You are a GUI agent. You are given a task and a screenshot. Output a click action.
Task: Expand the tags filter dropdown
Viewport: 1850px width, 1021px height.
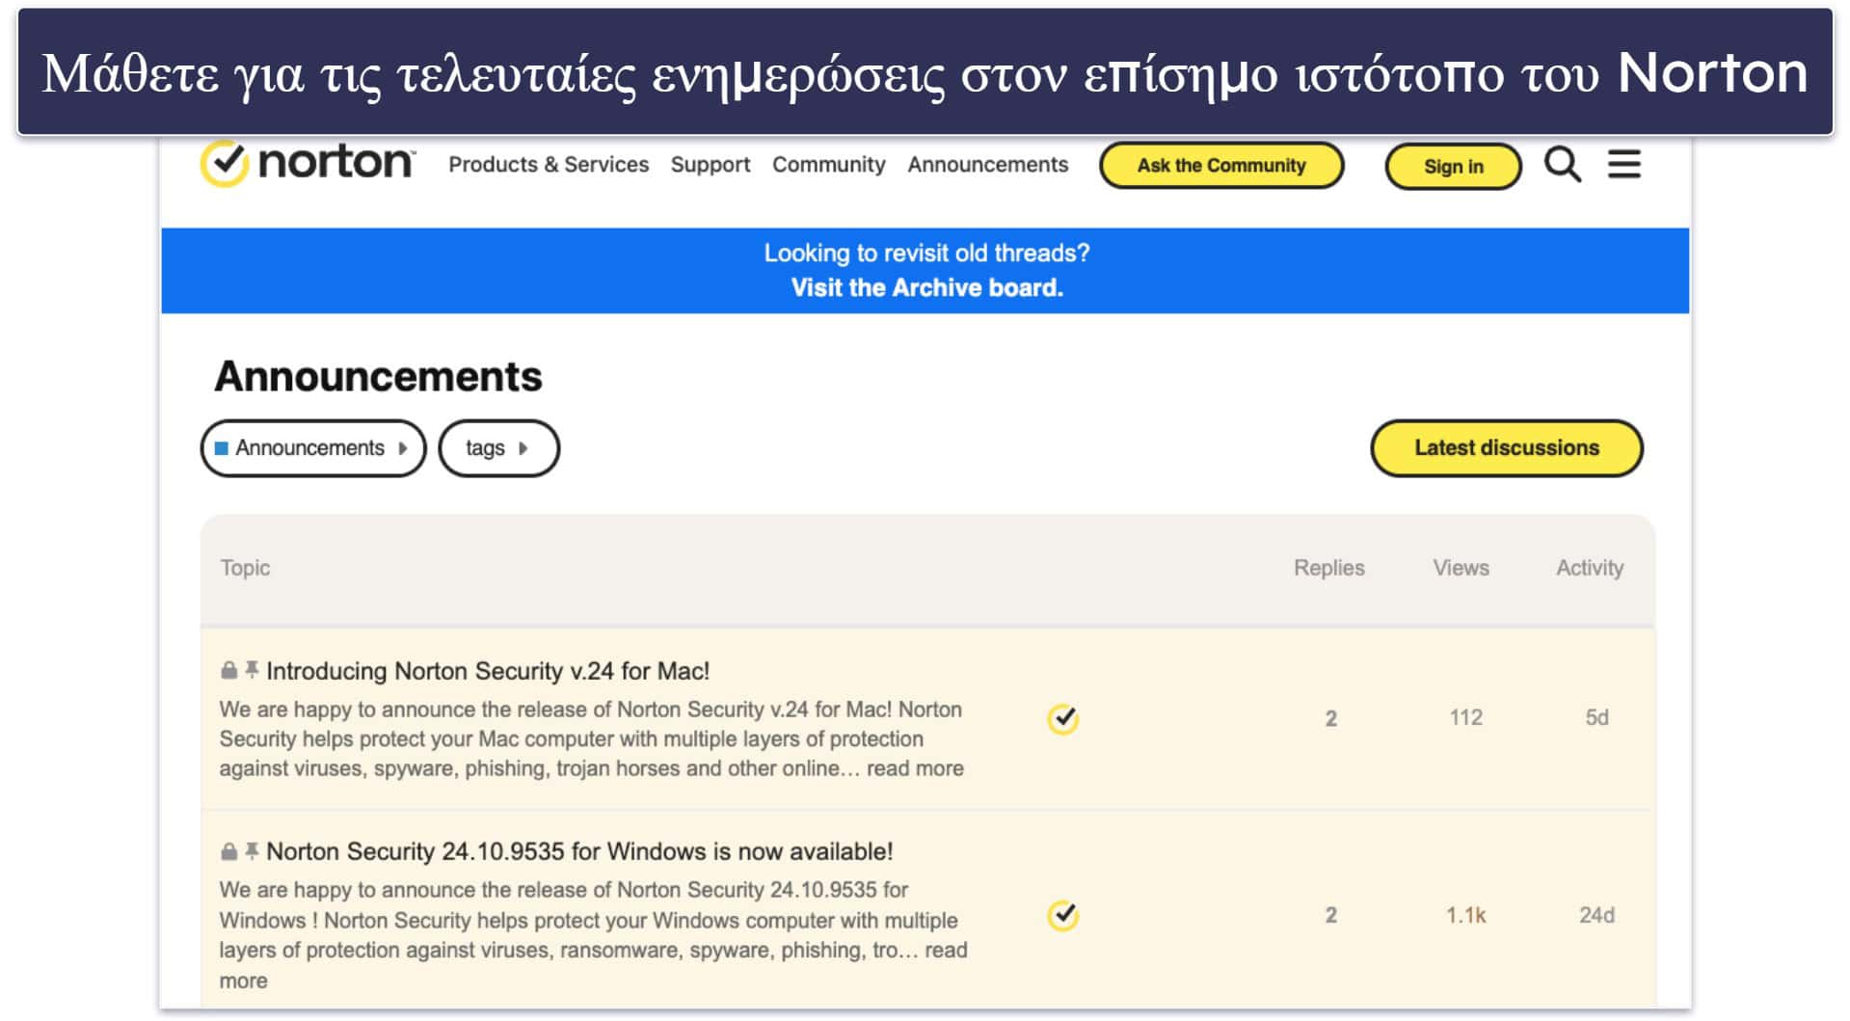pyautogui.click(x=498, y=448)
